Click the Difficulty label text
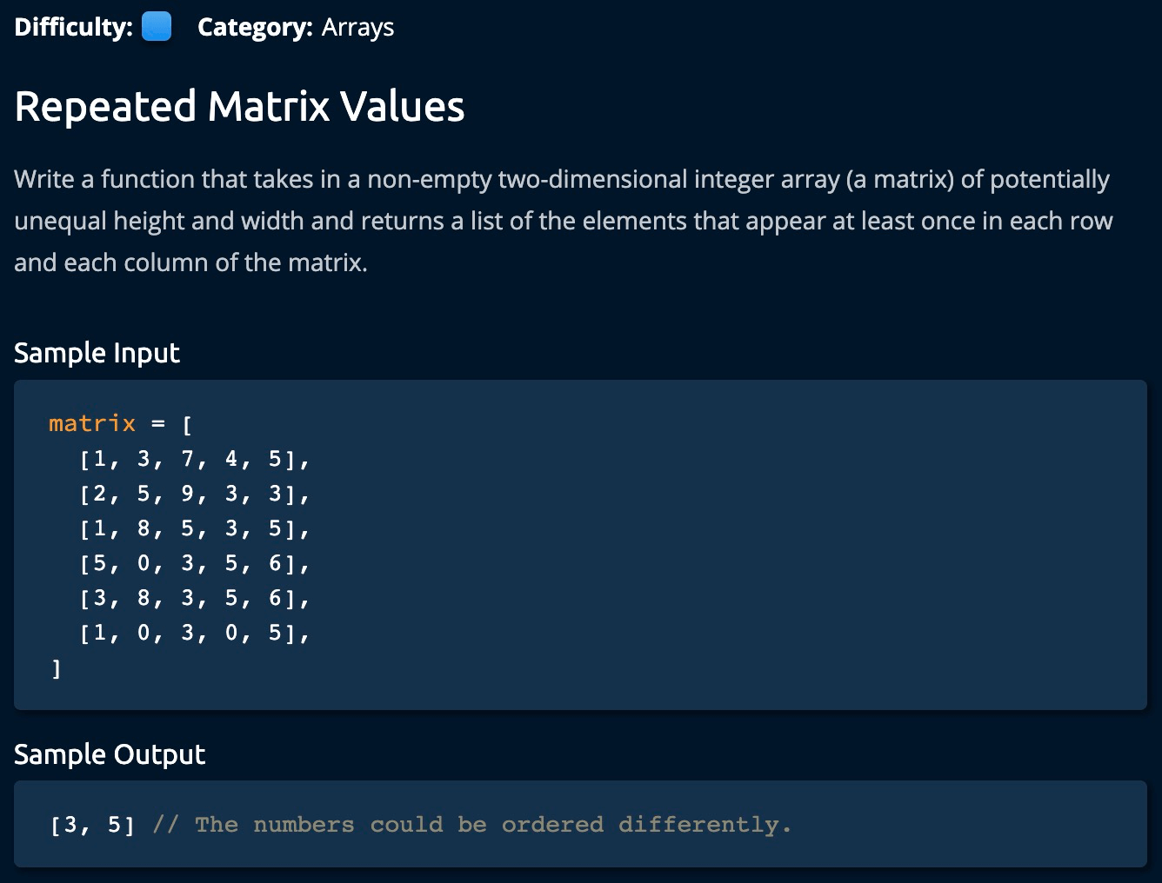The height and width of the screenshot is (883, 1162). [73, 27]
